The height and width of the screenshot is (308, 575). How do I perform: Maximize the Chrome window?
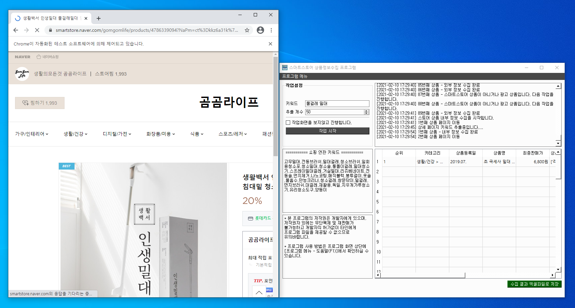click(x=255, y=15)
